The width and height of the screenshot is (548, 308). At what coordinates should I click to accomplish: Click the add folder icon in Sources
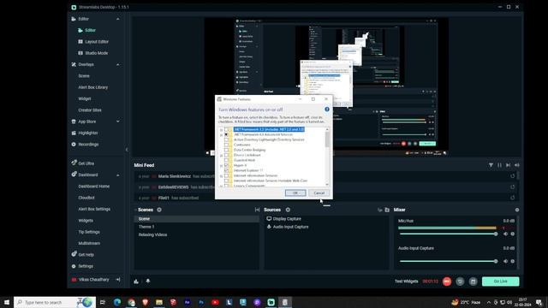tap(387, 210)
